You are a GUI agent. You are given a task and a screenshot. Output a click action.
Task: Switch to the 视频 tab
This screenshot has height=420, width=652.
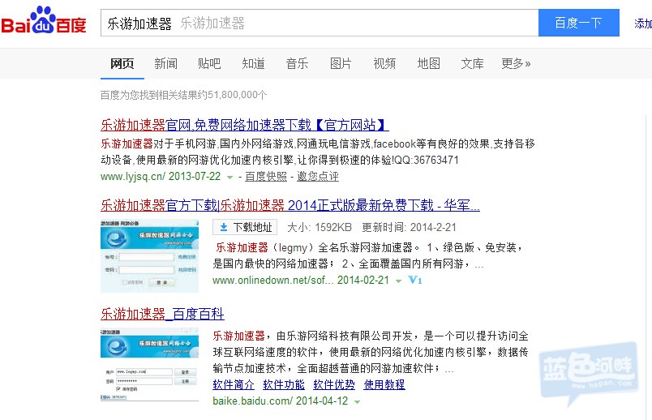coord(384,63)
